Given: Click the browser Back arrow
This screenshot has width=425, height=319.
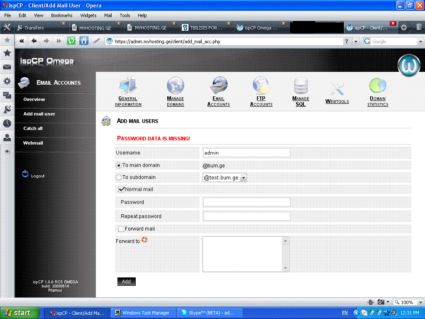Looking at the screenshot, I should (34, 41).
